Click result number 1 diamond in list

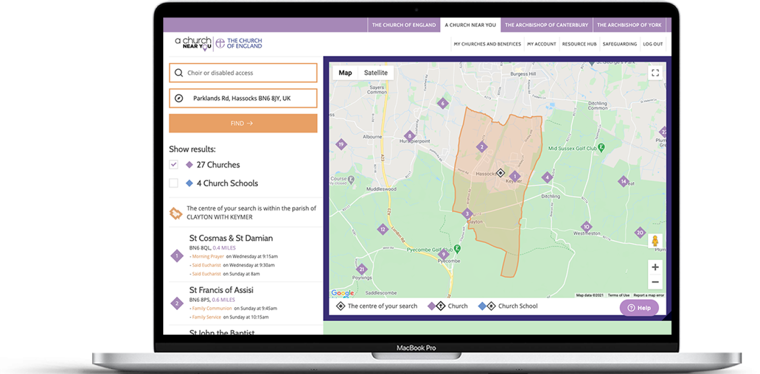pos(177,256)
